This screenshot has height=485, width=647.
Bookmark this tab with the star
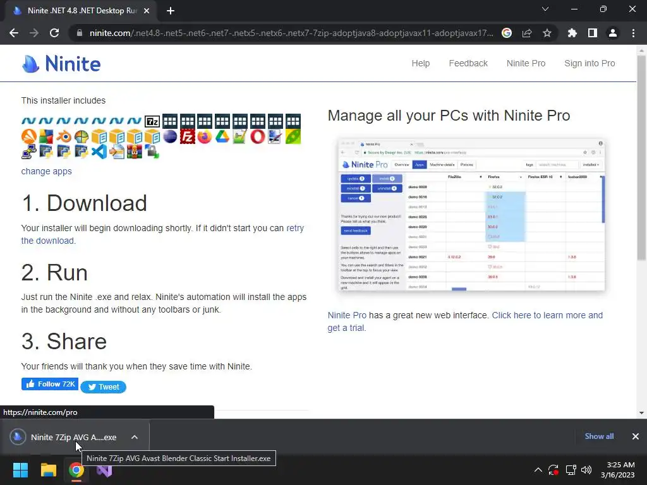(547, 33)
